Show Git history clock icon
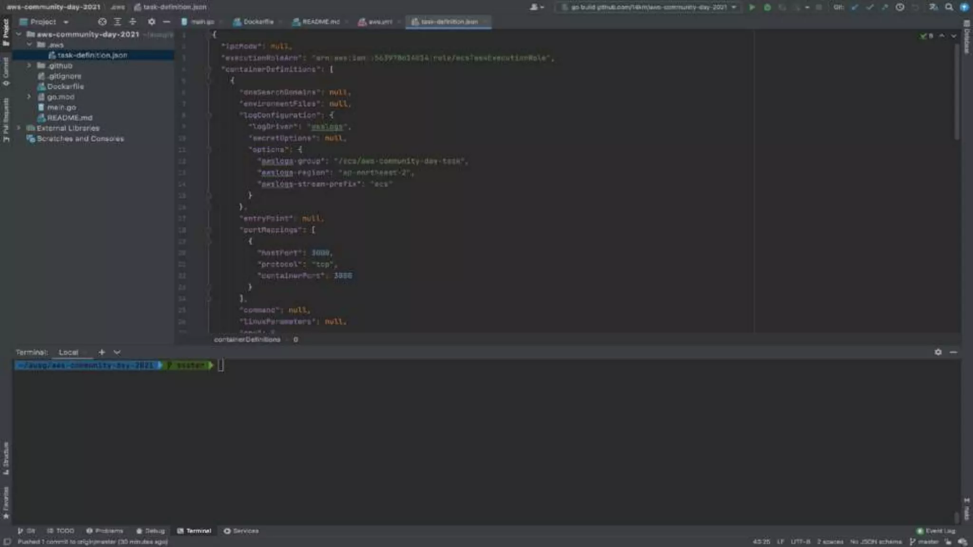The height and width of the screenshot is (547, 973). click(x=900, y=7)
